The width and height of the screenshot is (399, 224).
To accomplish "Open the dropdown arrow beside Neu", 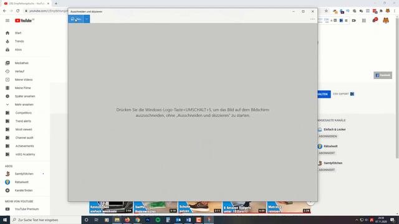I will tap(87, 19).
